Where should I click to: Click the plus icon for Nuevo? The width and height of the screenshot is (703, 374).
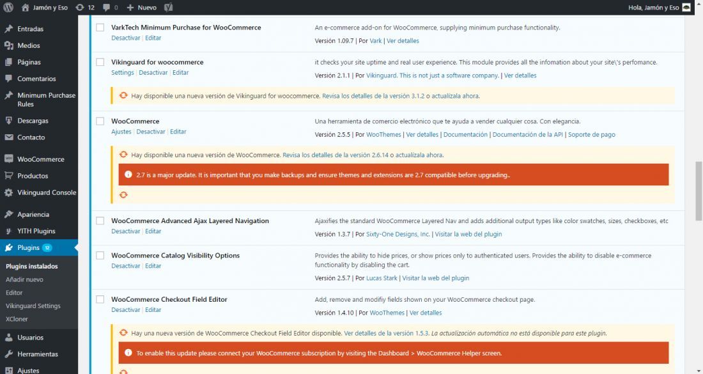pos(130,7)
